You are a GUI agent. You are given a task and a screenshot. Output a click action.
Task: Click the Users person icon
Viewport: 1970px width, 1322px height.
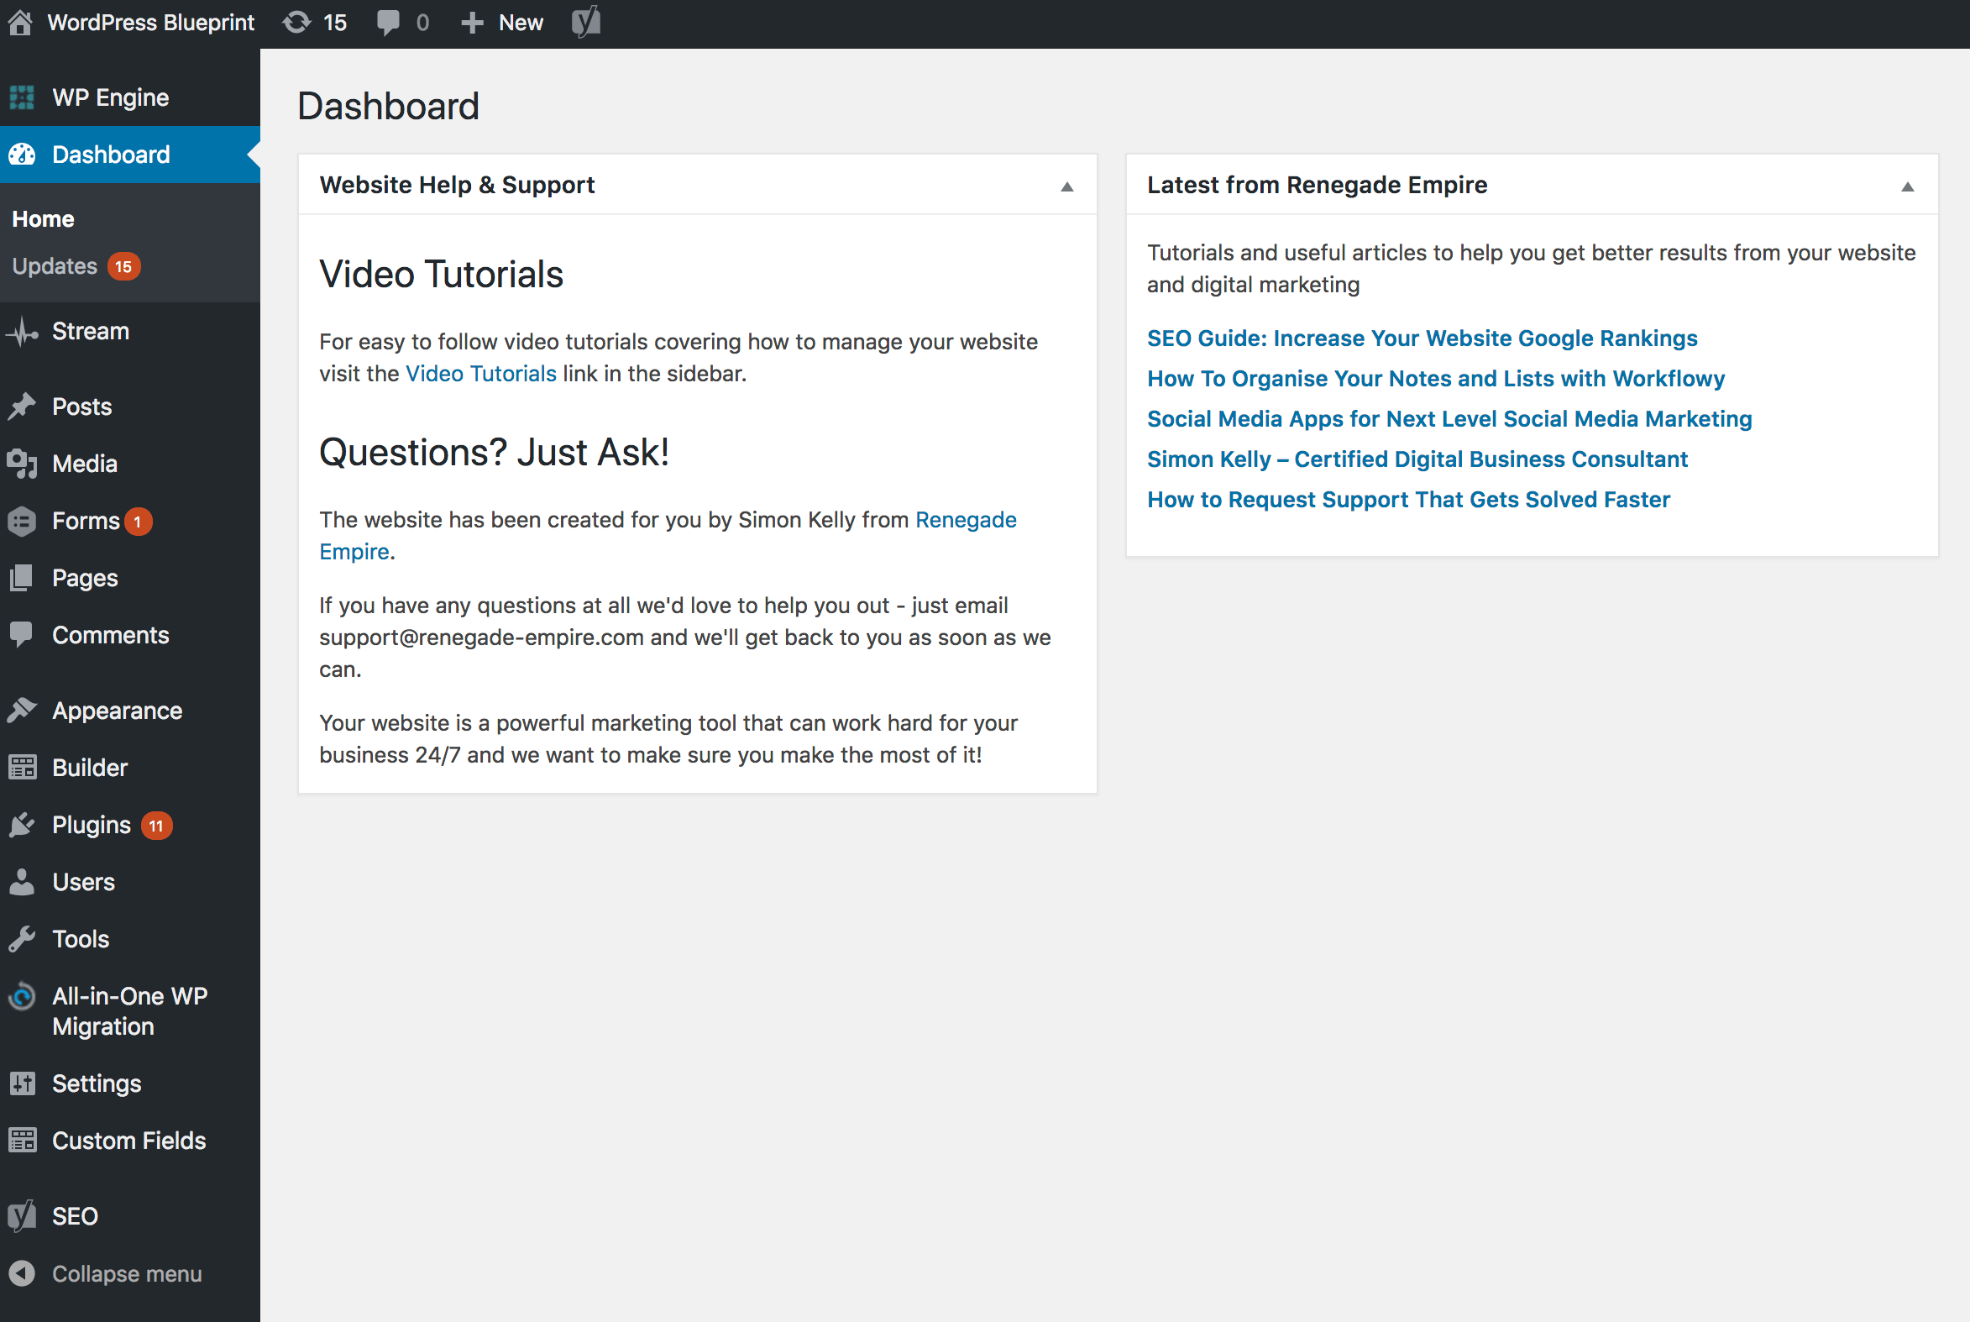[x=22, y=882]
